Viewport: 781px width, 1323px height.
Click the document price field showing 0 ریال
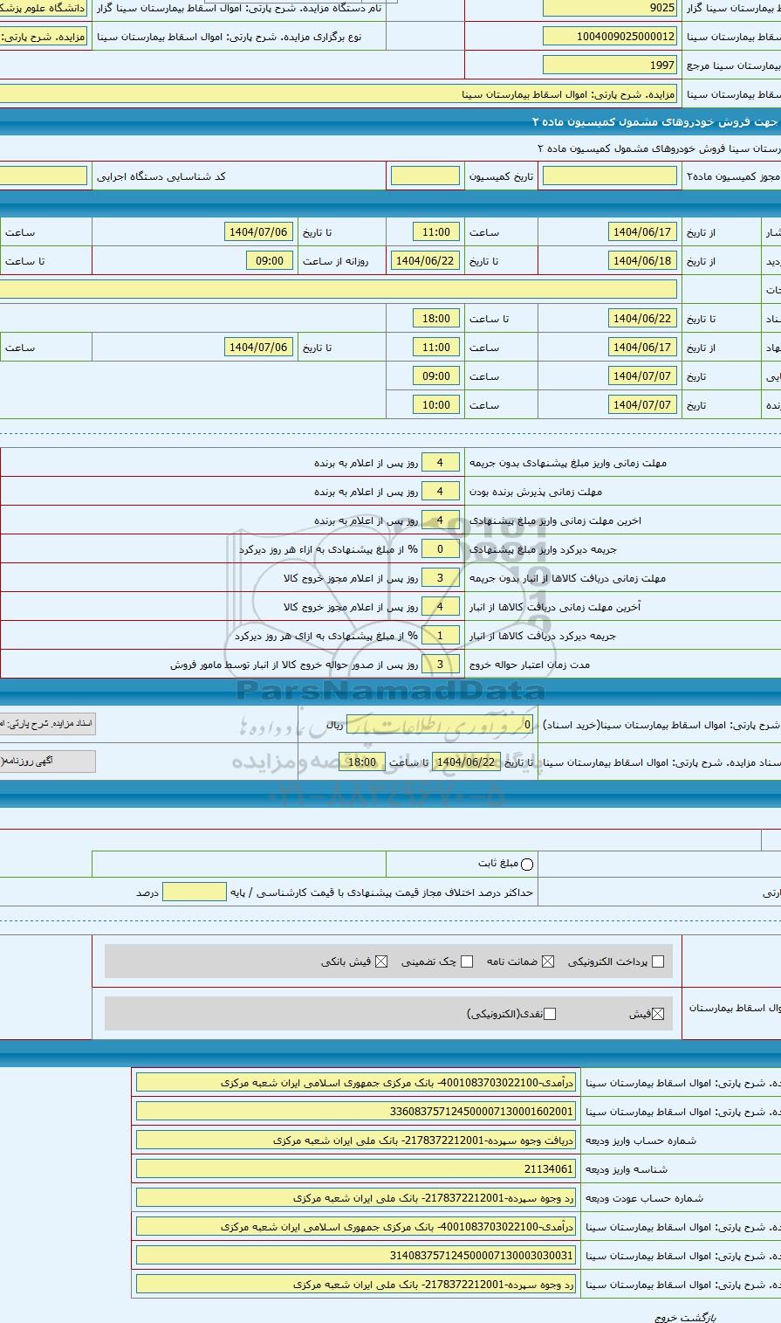click(441, 724)
